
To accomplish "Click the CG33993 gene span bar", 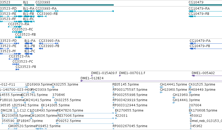I will click(x=75, y=5).
